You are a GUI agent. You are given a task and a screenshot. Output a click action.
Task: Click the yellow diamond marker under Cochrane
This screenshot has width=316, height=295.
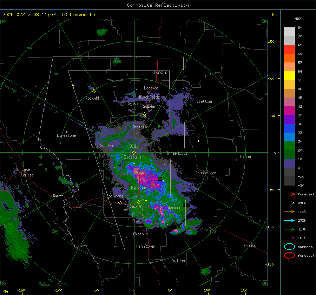point(120,202)
